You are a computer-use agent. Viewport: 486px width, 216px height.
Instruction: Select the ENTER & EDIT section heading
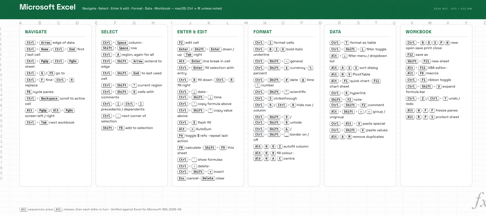pos(192,32)
